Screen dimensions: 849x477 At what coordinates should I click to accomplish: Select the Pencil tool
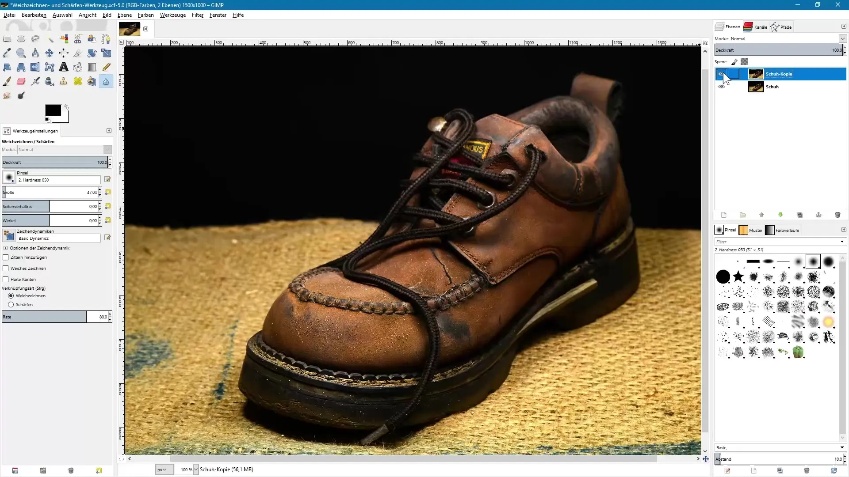tap(106, 67)
